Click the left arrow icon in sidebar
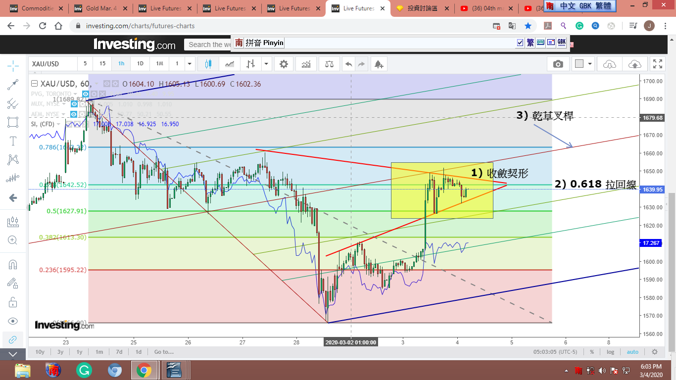This screenshot has width=676, height=380. pos(13,198)
